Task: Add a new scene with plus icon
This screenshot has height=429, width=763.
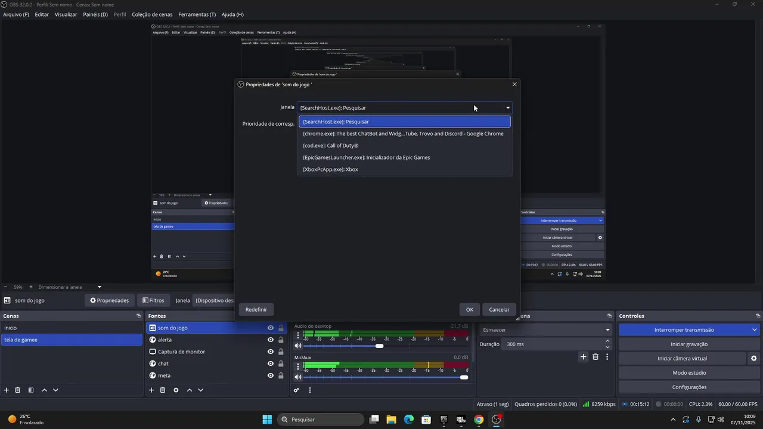Action: pyautogui.click(x=7, y=390)
